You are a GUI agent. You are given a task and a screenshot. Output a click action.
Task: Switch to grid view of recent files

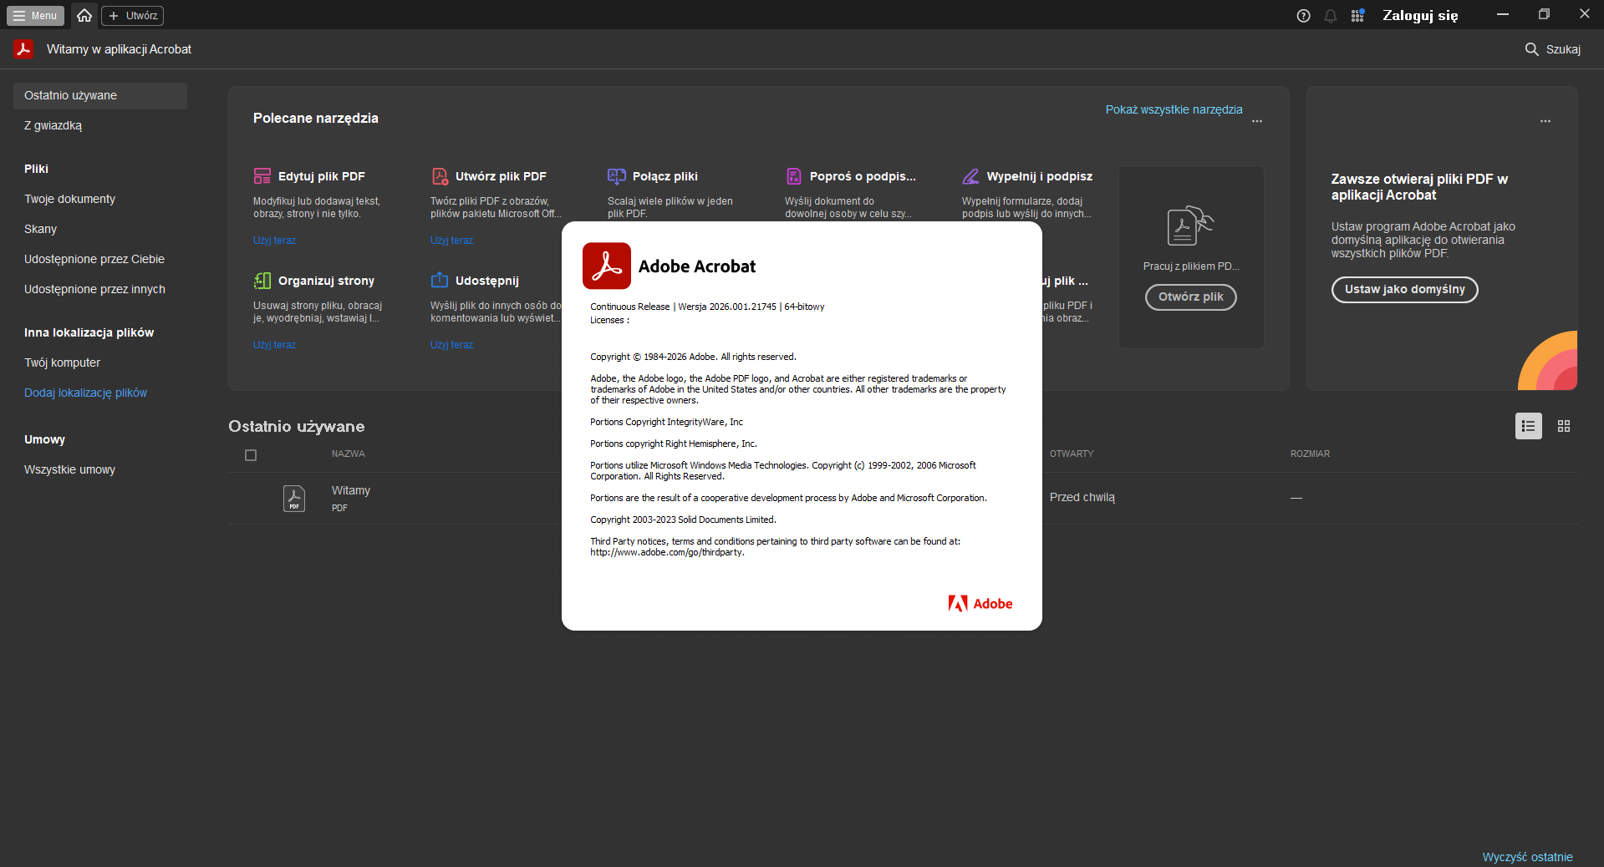pos(1564,426)
